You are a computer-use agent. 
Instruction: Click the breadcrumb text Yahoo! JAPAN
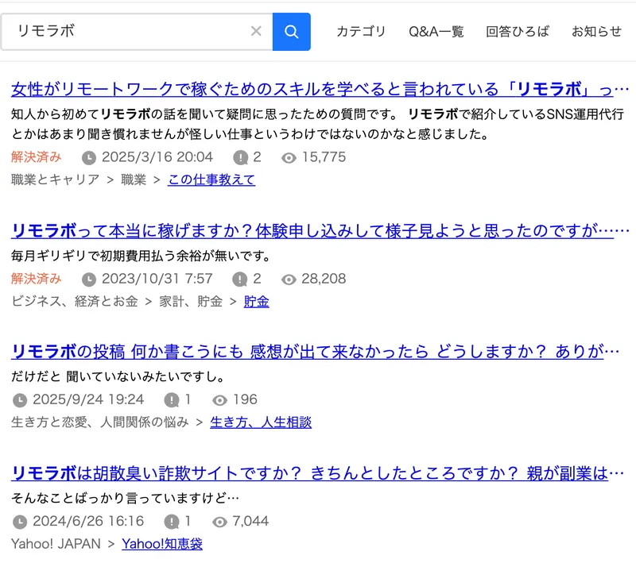tap(56, 544)
